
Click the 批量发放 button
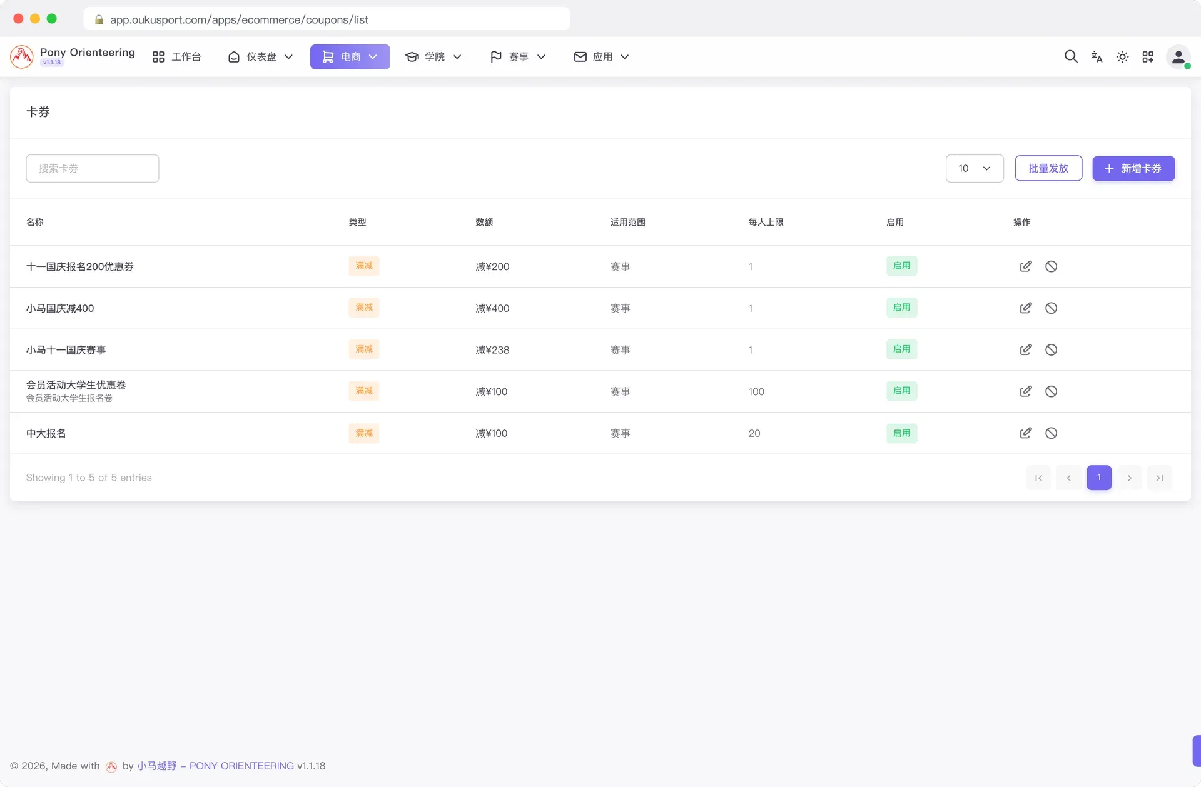[x=1048, y=169]
